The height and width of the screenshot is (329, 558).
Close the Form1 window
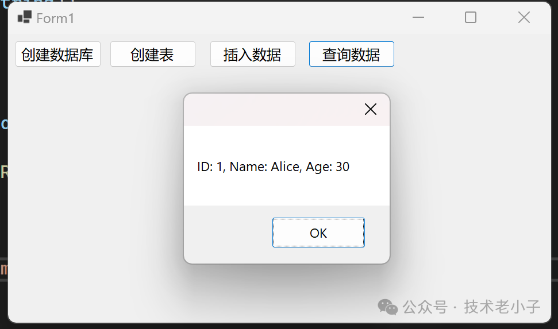[x=524, y=17]
